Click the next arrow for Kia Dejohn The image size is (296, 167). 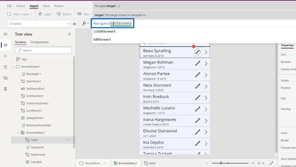[x=206, y=144]
